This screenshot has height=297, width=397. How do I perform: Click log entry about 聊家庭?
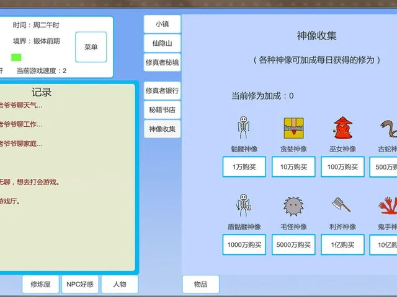point(21,144)
